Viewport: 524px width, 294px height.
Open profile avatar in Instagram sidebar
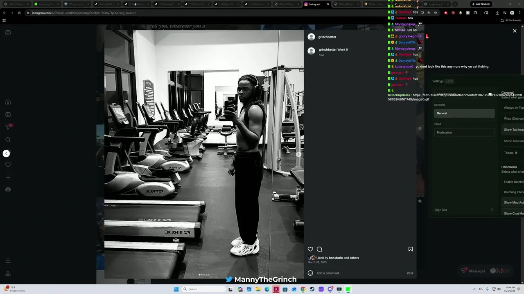point(8,190)
